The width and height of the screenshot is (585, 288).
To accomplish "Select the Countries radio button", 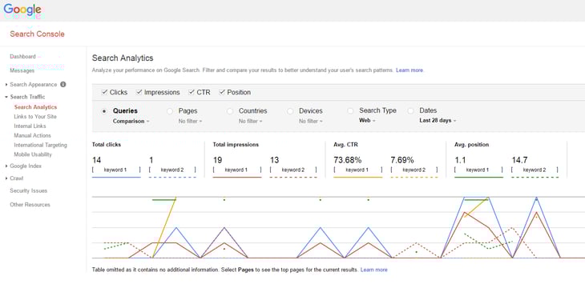I will click(x=230, y=111).
